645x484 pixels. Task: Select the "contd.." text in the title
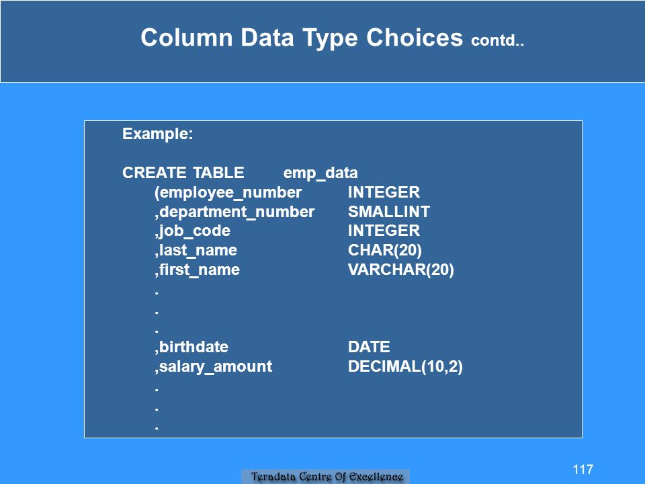[497, 40]
